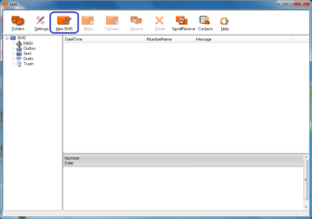Screen dimensions: 312x219
Task: Click the Move to... toolbar icon
Action: point(137,23)
